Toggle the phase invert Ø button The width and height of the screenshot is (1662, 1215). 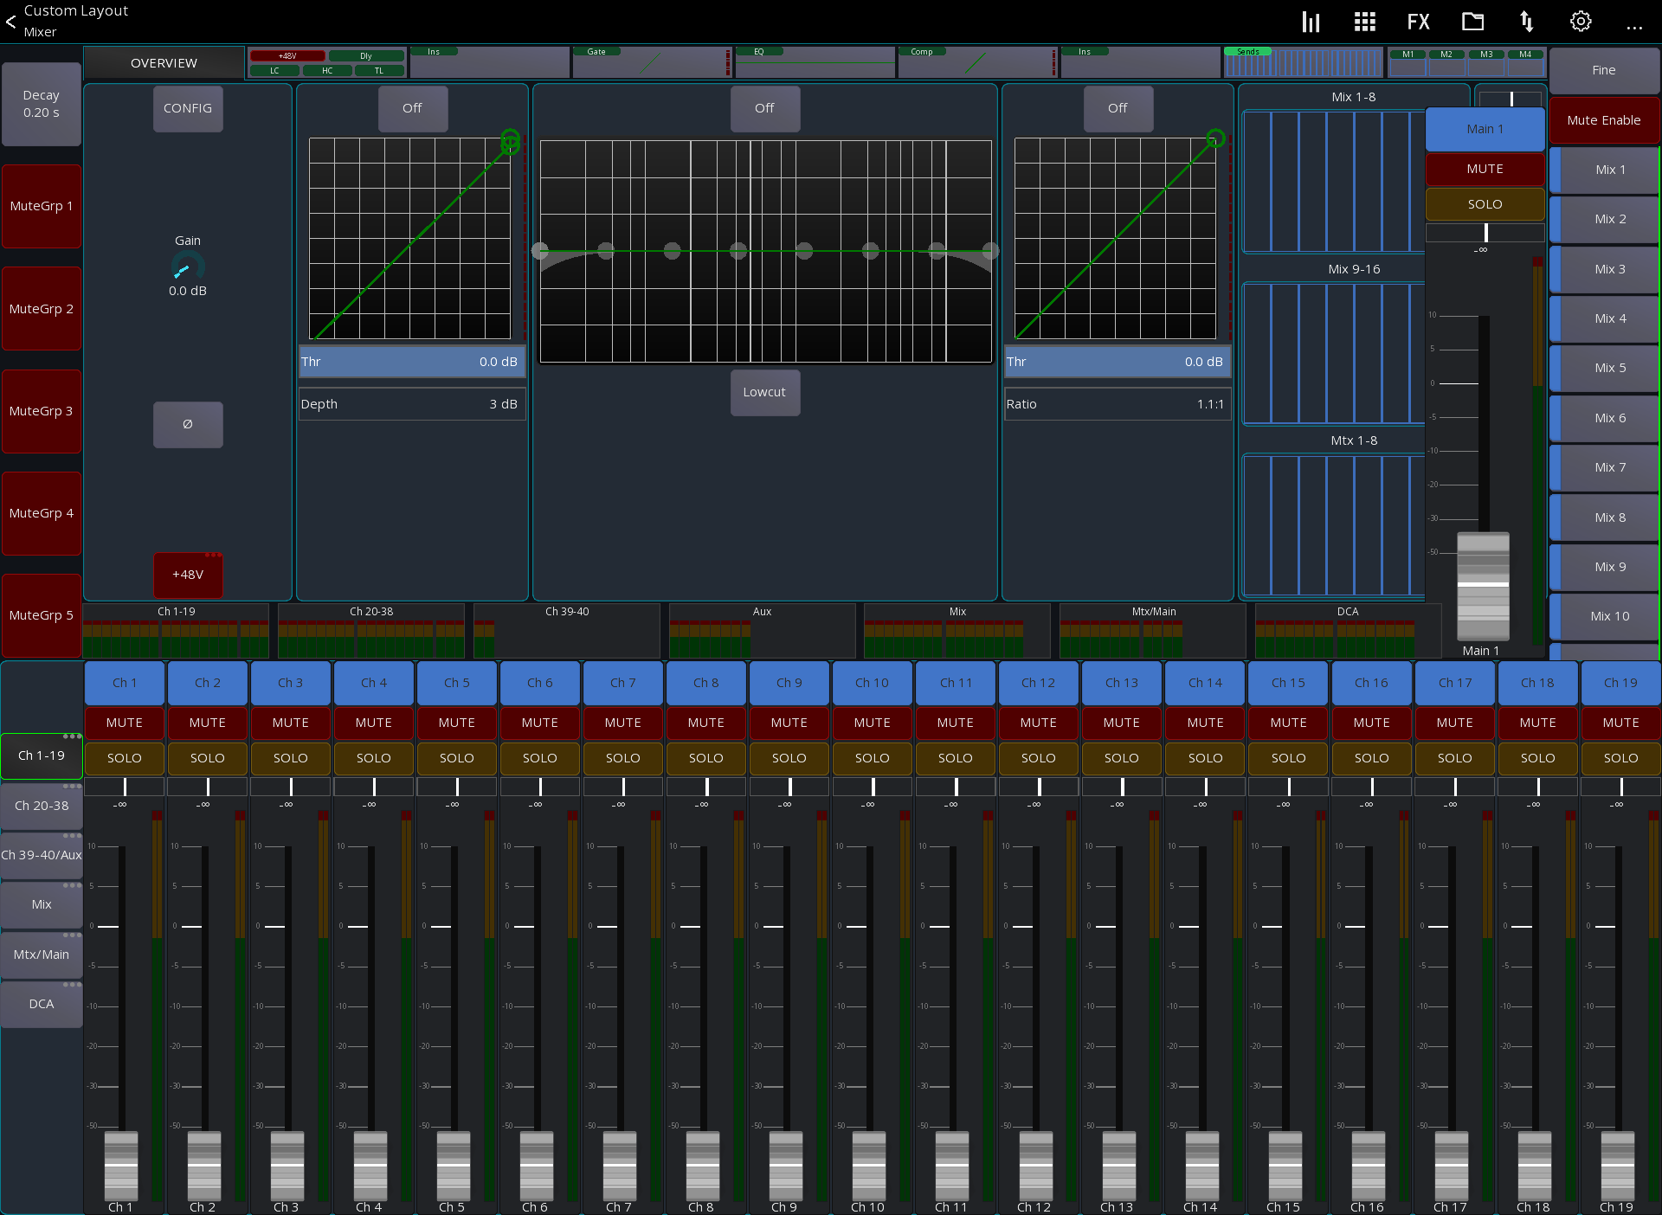click(x=188, y=425)
